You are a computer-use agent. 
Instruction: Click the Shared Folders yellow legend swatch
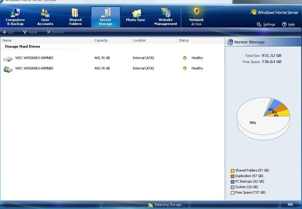(233, 171)
